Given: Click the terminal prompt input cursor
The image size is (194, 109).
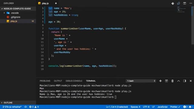Looking at the screenshot, I should coord(115,97).
